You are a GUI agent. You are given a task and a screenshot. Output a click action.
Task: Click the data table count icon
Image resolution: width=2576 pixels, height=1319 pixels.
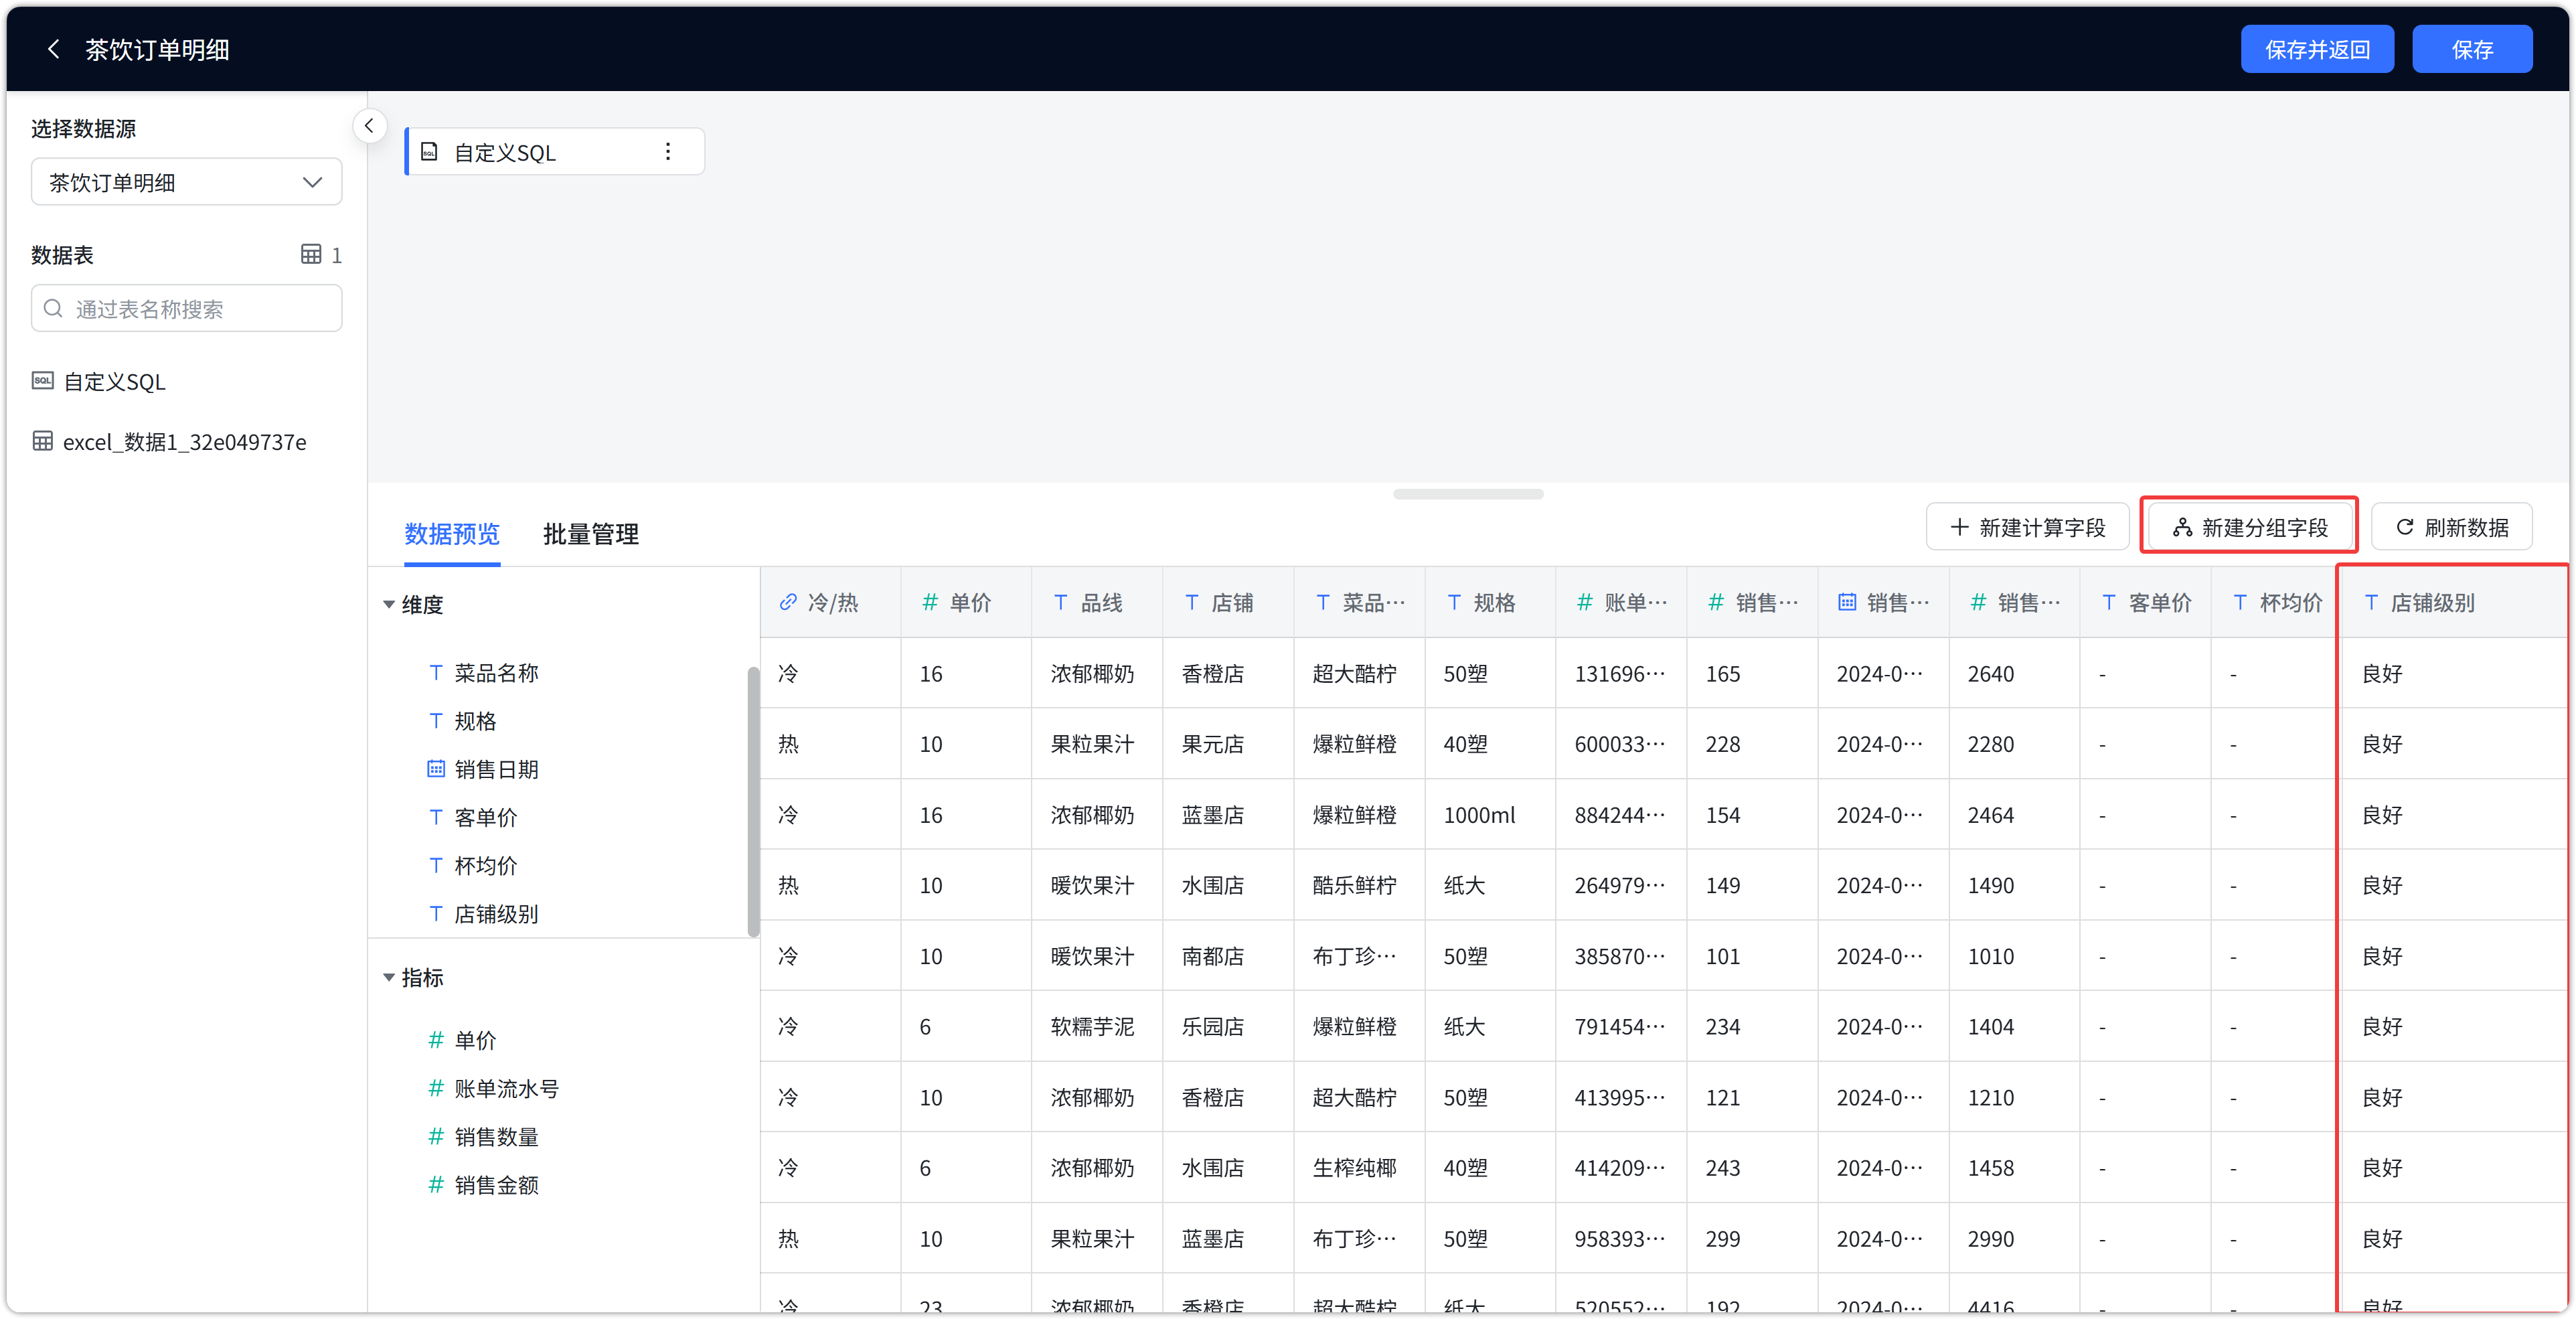[311, 254]
